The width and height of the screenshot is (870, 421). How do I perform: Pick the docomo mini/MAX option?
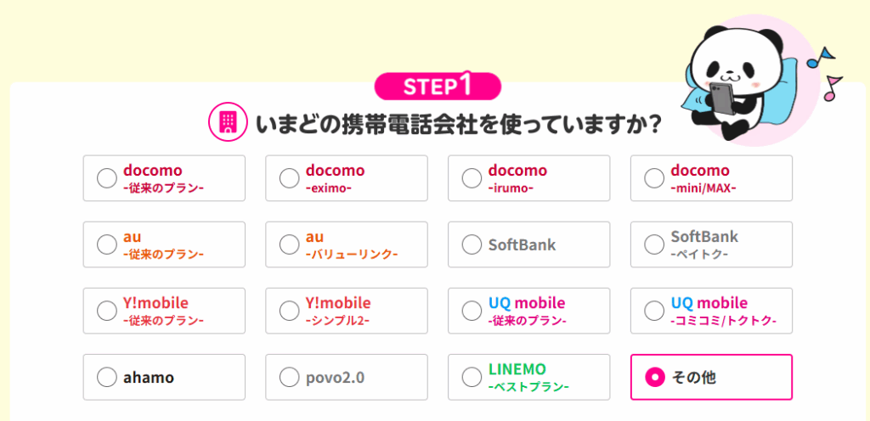711,177
